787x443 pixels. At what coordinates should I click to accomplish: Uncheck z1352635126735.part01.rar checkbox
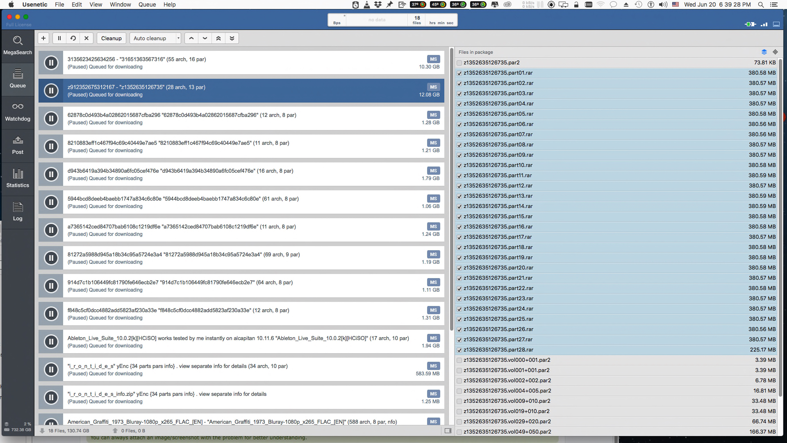click(459, 73)
